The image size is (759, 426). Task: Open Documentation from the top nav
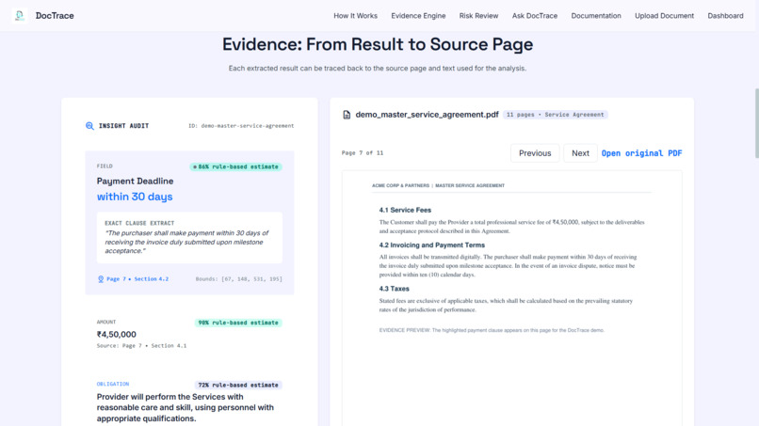click(x=596, y=15)
